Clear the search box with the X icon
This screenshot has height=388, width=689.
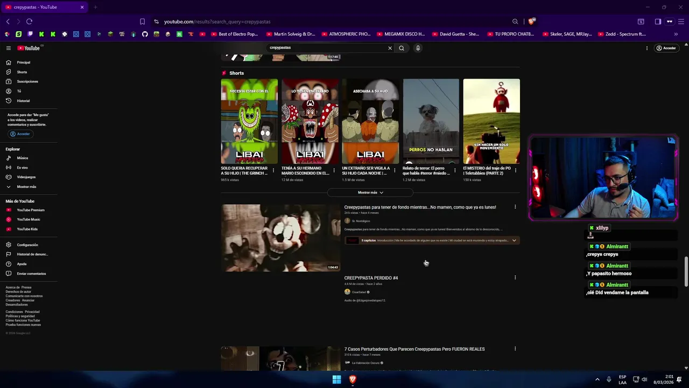[390, 48]
